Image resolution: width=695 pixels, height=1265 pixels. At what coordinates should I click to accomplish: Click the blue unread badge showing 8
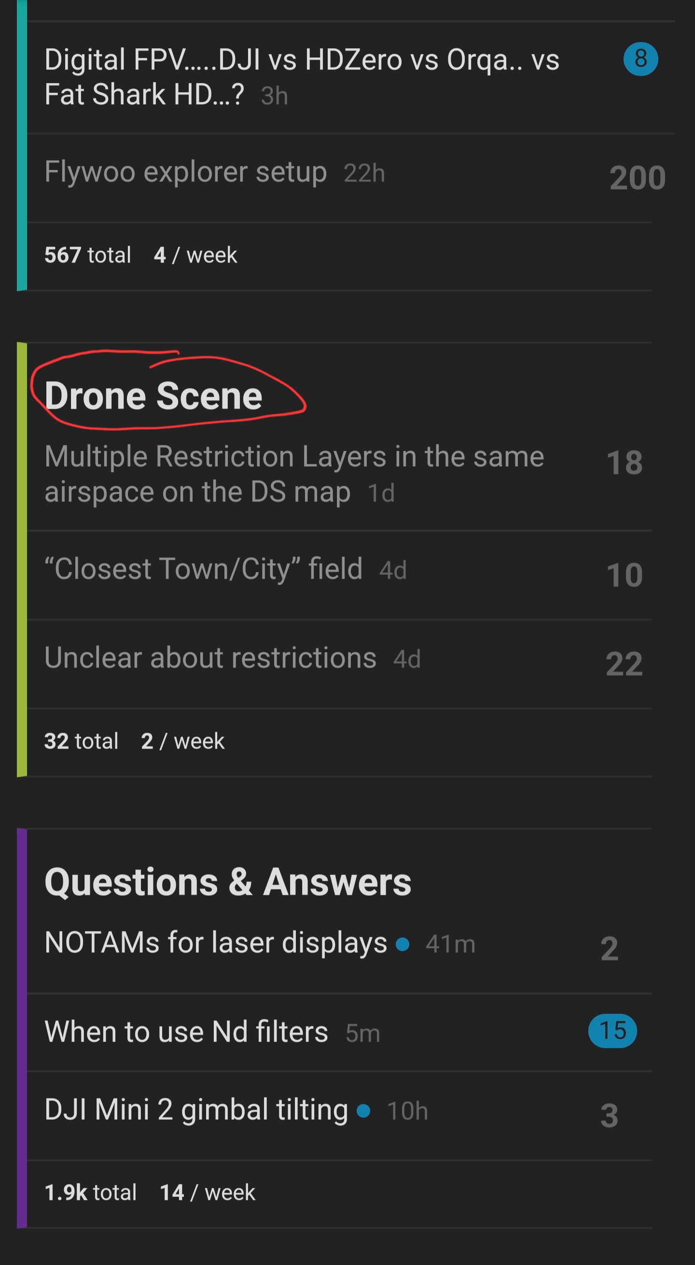pyautogui.click(x=640, y=59)
